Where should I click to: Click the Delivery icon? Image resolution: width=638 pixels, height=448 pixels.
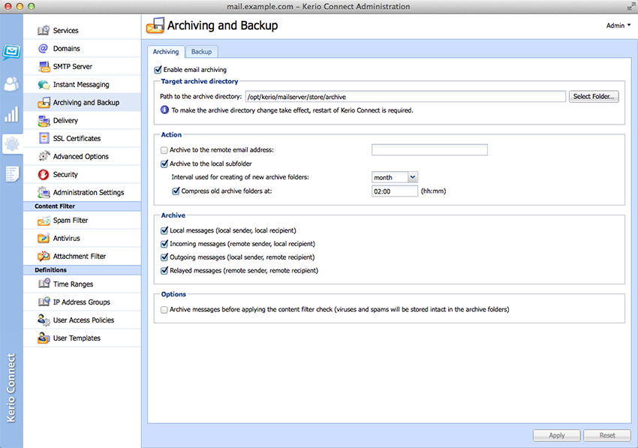coord(44,121)
